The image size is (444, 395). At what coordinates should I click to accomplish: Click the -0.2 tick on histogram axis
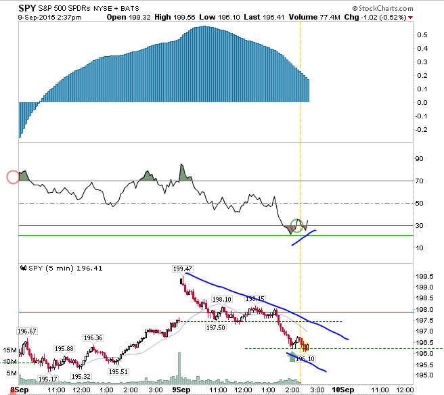coord(421,130)
